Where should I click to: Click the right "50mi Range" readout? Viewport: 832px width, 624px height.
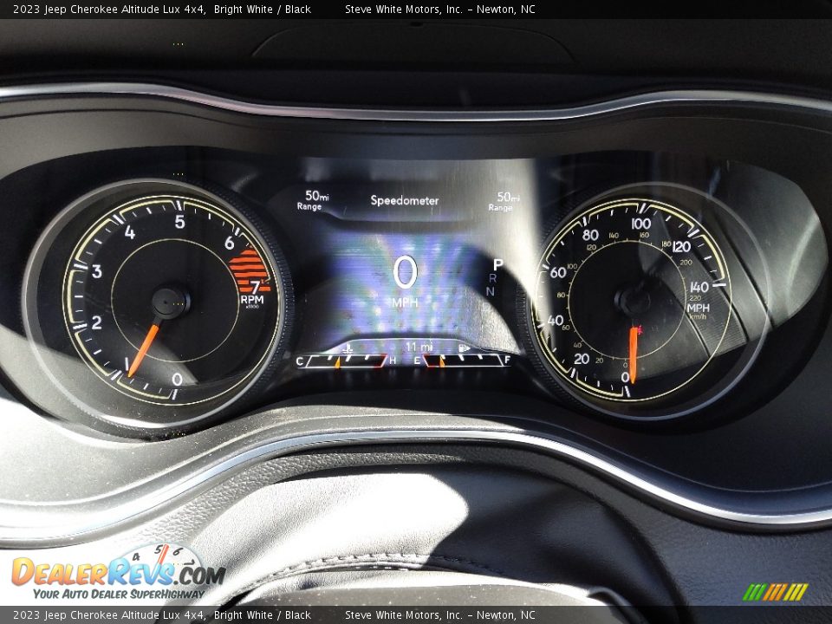point(504,201)
